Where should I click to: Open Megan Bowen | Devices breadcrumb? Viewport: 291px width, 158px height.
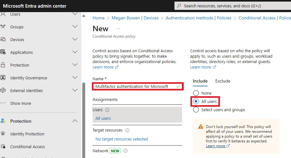pyautogui.click(x=135, y=18)
